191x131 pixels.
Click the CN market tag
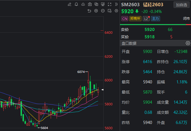tap(125, 19)
